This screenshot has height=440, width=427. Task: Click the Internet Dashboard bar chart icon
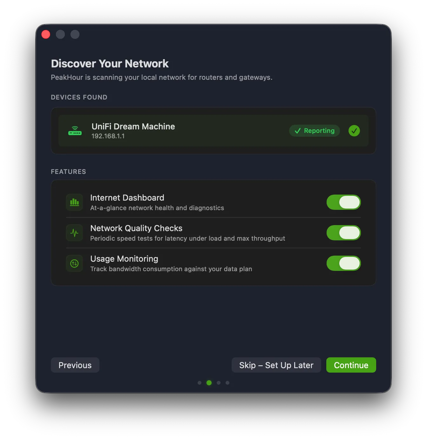coord(74,202)
